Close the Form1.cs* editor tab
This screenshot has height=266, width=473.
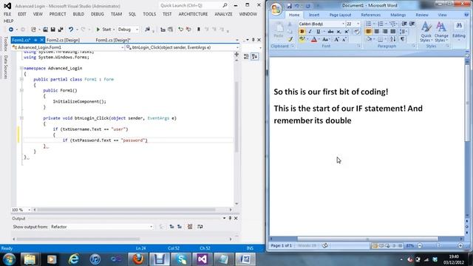coord(41,40)
